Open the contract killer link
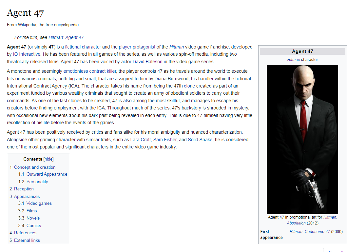The image size is (347, 252). pyautogui.click(x=103, y=71)
